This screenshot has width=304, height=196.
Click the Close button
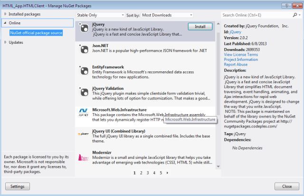pyautogui.click(x=287, y=186)
